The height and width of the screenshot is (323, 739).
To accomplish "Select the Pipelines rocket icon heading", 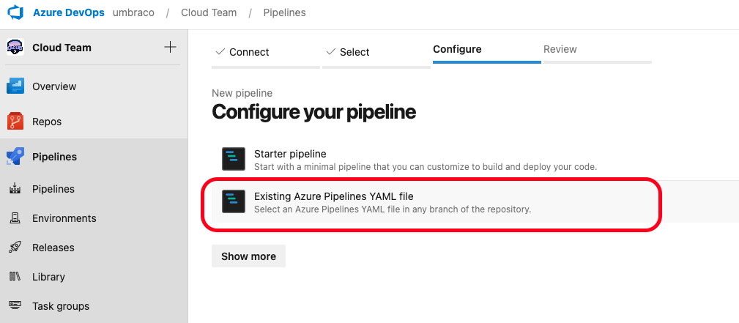I will 15,157.
